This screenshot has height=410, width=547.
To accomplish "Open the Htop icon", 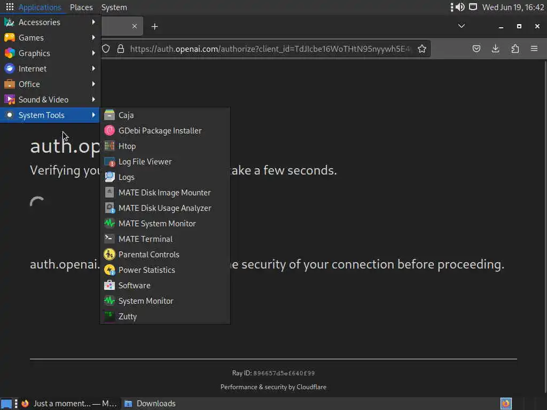I will (x=109, y=146).
